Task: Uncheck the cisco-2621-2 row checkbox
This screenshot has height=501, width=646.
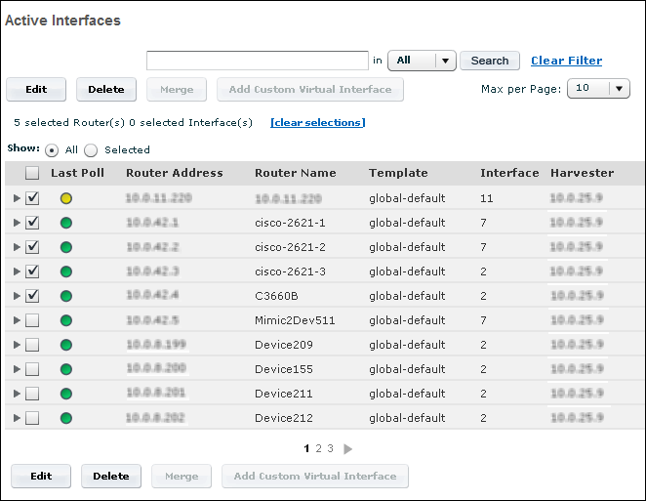Action: point(32,247)
